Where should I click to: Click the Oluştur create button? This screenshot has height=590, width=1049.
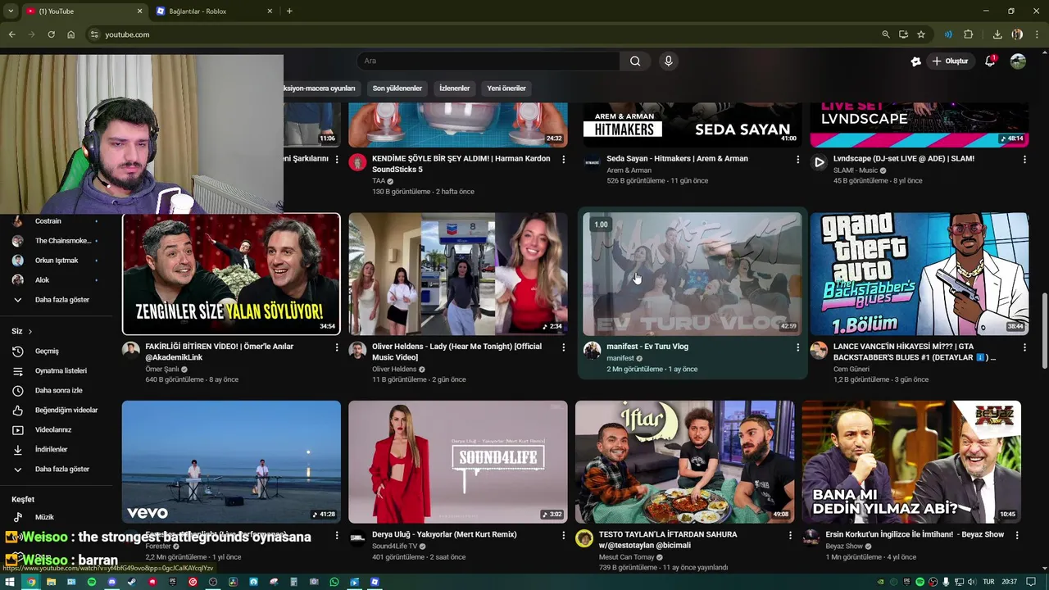click(x=950, y=61)
